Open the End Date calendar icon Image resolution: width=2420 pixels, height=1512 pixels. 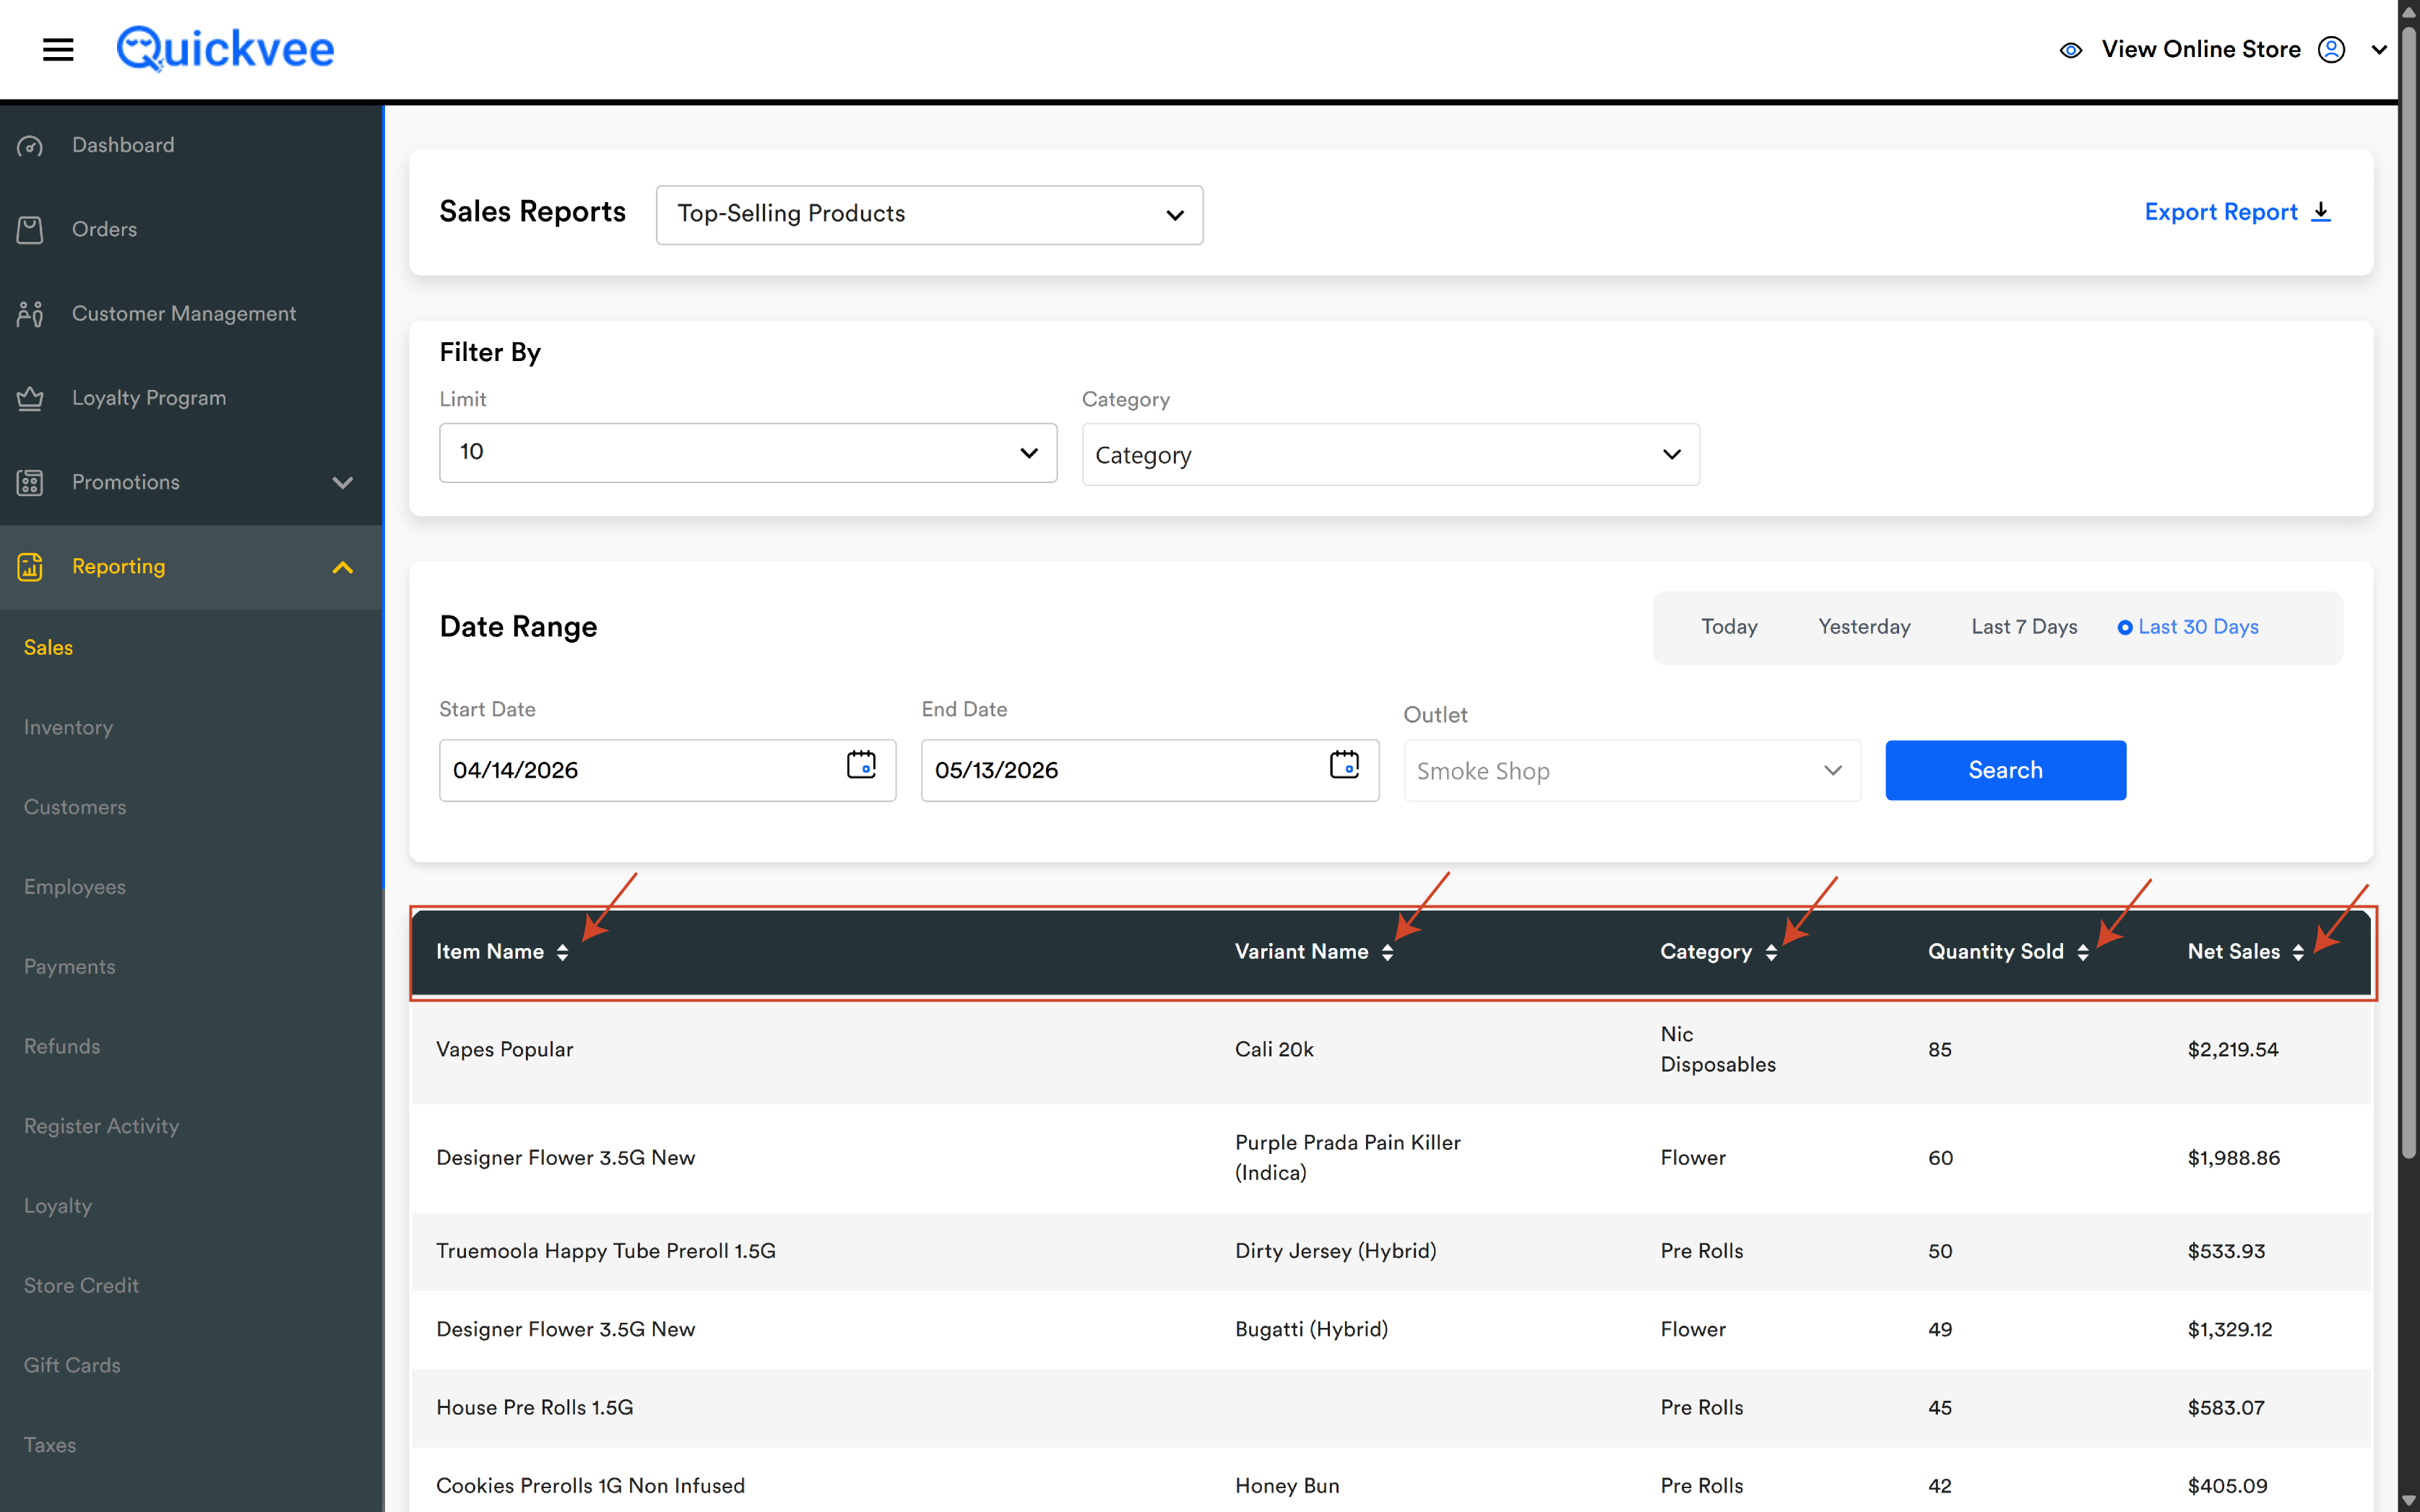1344,765
